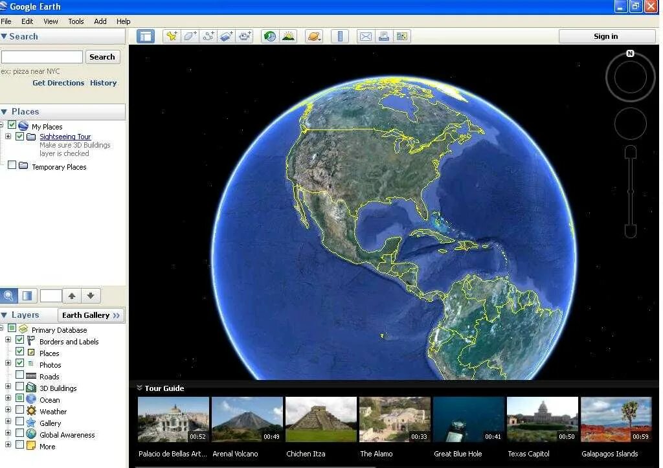Screen dimensions: 663x468
Task: Expand Photos layer tree node
Action: click(8, 362)
